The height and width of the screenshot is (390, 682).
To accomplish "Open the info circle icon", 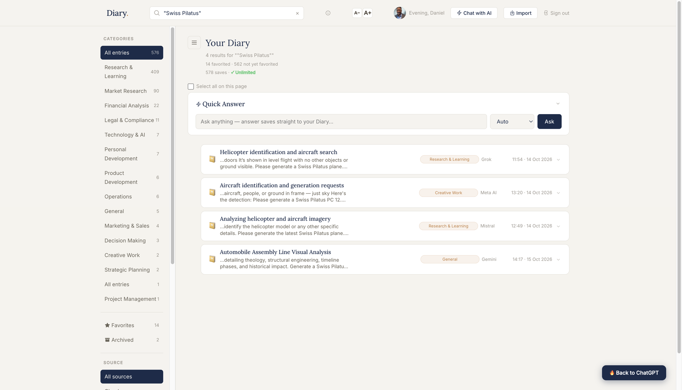I will point(328,13).
